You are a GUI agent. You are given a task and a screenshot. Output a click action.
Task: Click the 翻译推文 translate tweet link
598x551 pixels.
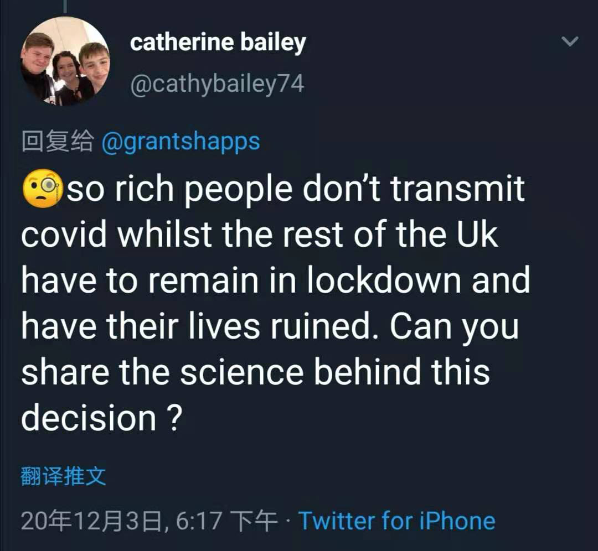click(63, 476)
